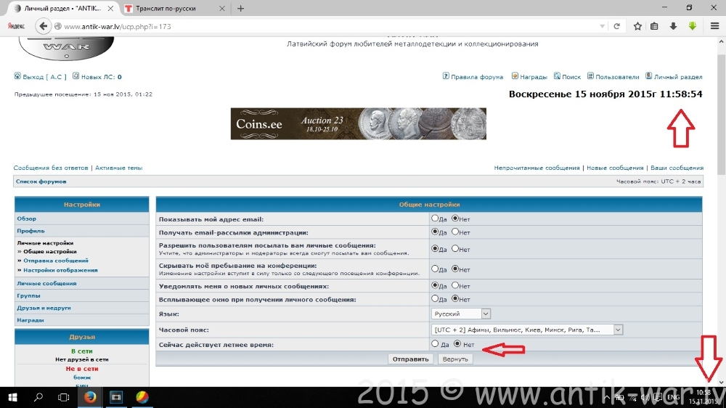726x408 pixels.
Task: Click the Отправить submit button
Action: pos(411,359)
